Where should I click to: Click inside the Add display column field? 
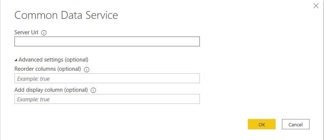click(x=107, y=99)
